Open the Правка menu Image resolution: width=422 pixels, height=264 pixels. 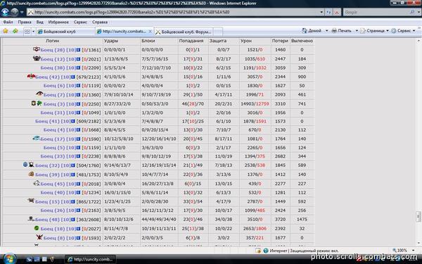25,22
